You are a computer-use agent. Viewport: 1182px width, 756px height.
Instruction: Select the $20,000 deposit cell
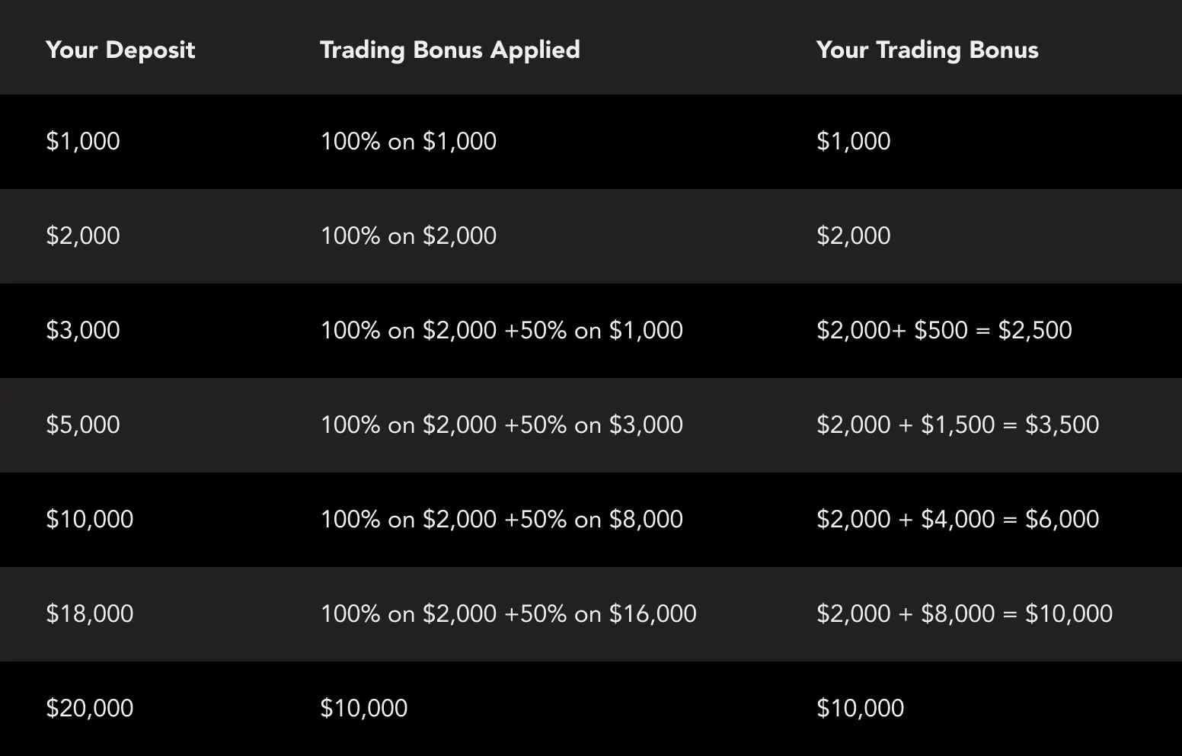90,708
